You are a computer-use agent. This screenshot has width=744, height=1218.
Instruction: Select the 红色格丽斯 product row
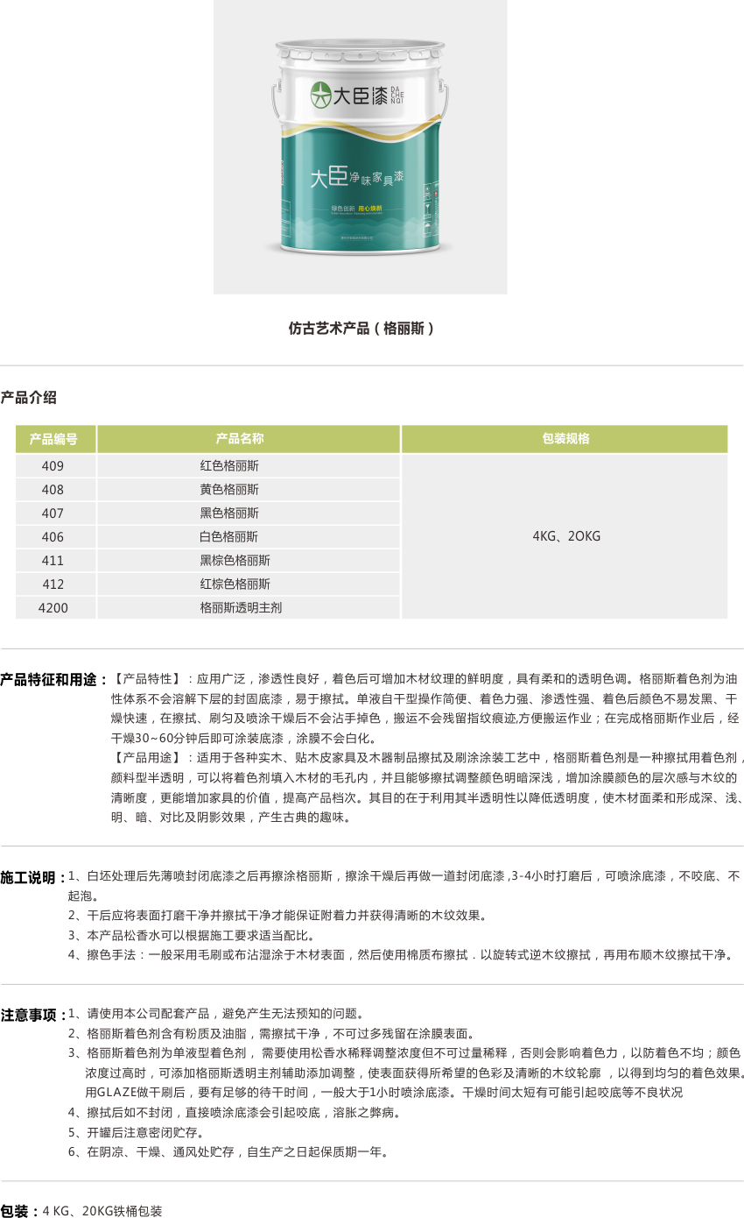click(x=229, y=466)
